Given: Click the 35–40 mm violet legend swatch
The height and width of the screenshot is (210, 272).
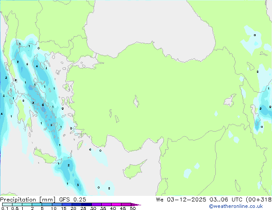Looking at the screenshot, I should 106,204.
